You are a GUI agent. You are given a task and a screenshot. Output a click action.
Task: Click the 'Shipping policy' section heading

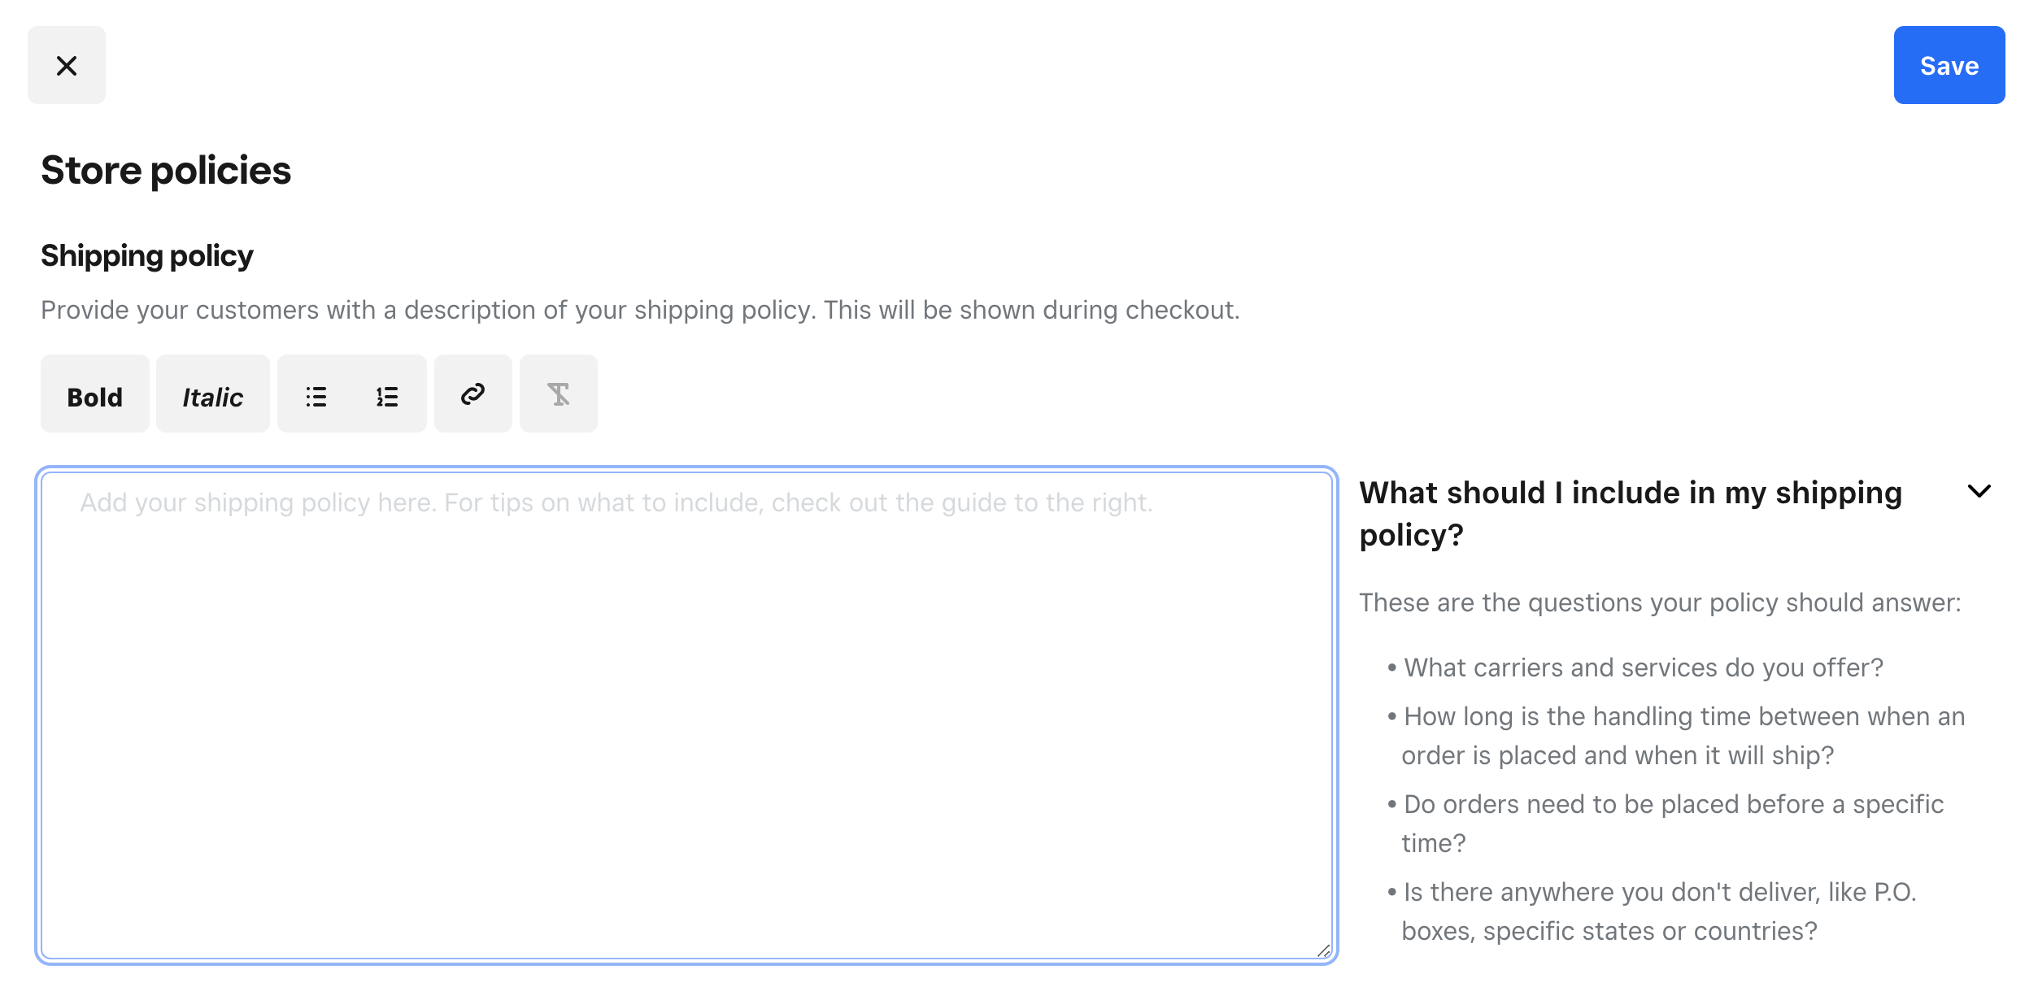(147, 256)
